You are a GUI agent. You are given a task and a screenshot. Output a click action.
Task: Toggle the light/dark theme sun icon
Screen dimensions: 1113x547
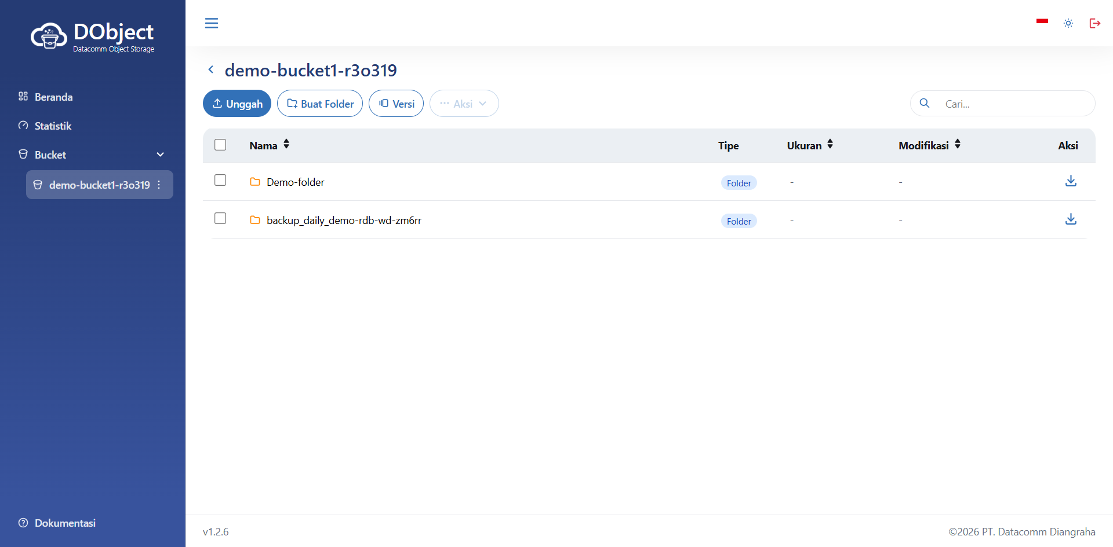[1068, 23]
